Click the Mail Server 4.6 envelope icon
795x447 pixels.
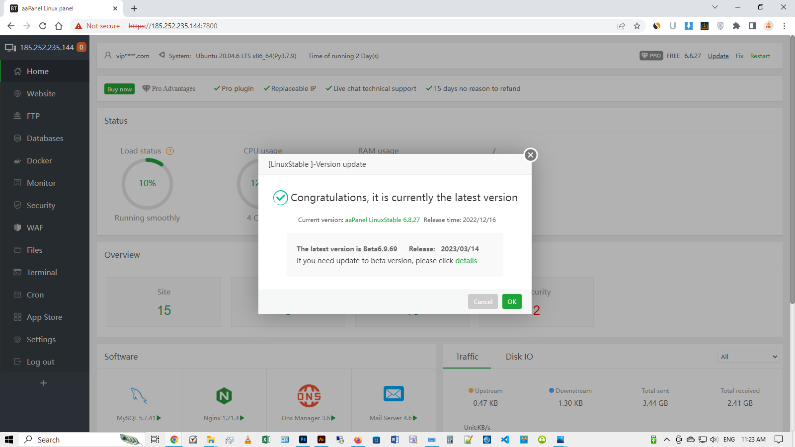[394, 394]
